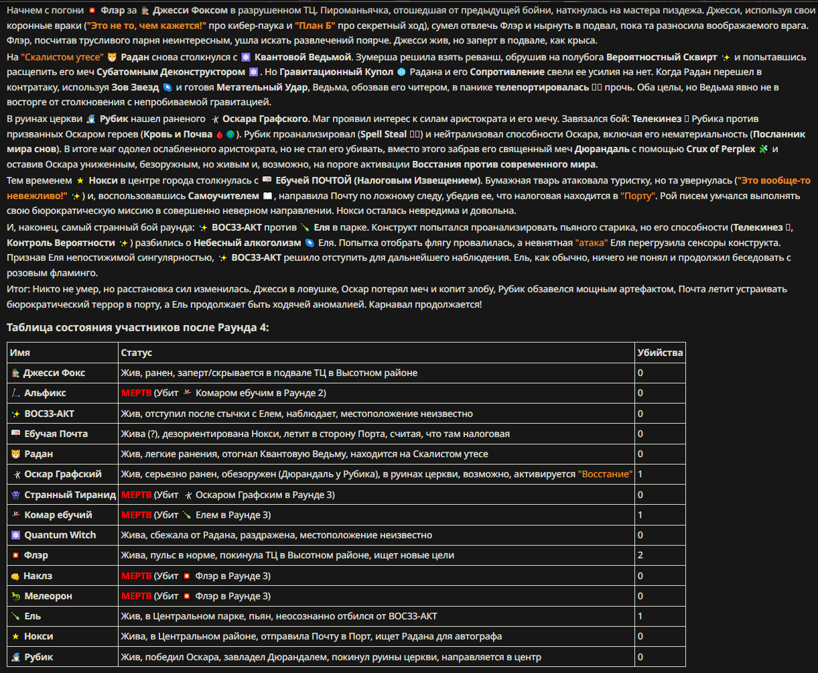Screen dimensions: 818x673
Task: Select the name "Альфикс" in the table
Action: pyautogui.click(x=45, y=393)
